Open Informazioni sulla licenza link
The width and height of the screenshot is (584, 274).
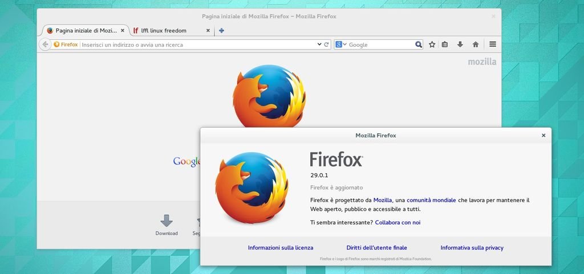(x=281, y=248)
